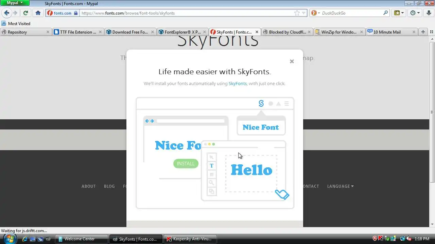Click the Forward navigation arrow

pos(15,13)
